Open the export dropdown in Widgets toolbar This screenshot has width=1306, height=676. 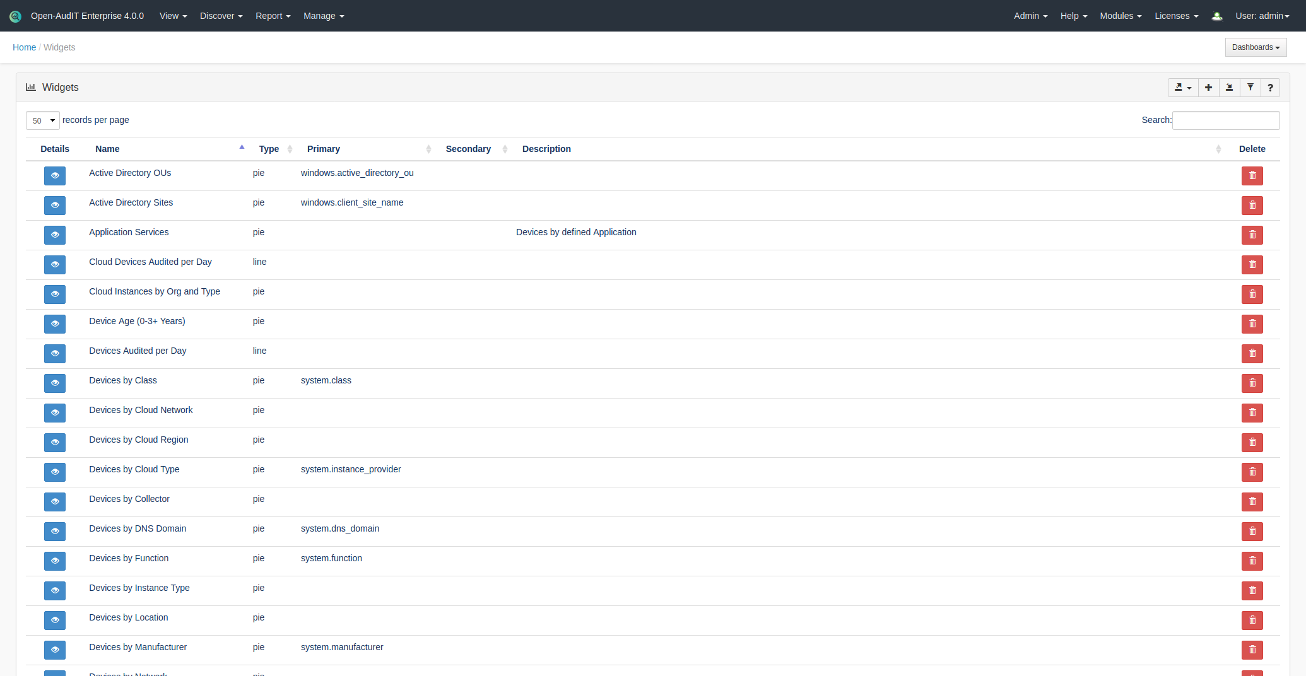click(1182, 88)
